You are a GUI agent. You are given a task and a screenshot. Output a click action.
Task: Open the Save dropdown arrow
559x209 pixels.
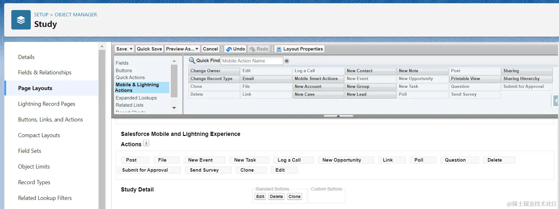(131, 49)
